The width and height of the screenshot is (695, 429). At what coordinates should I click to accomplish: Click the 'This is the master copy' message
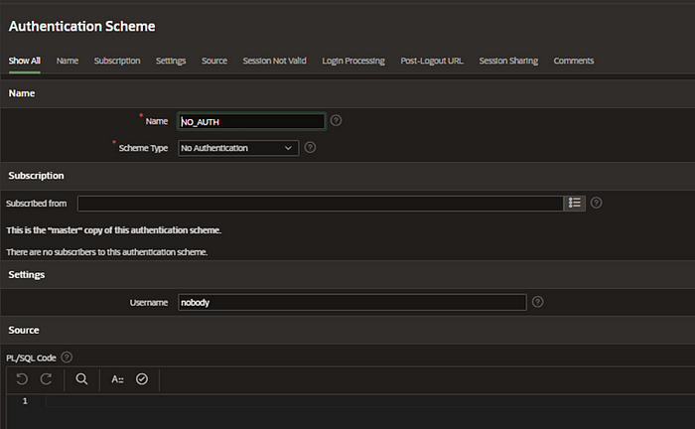click(114, 230)
